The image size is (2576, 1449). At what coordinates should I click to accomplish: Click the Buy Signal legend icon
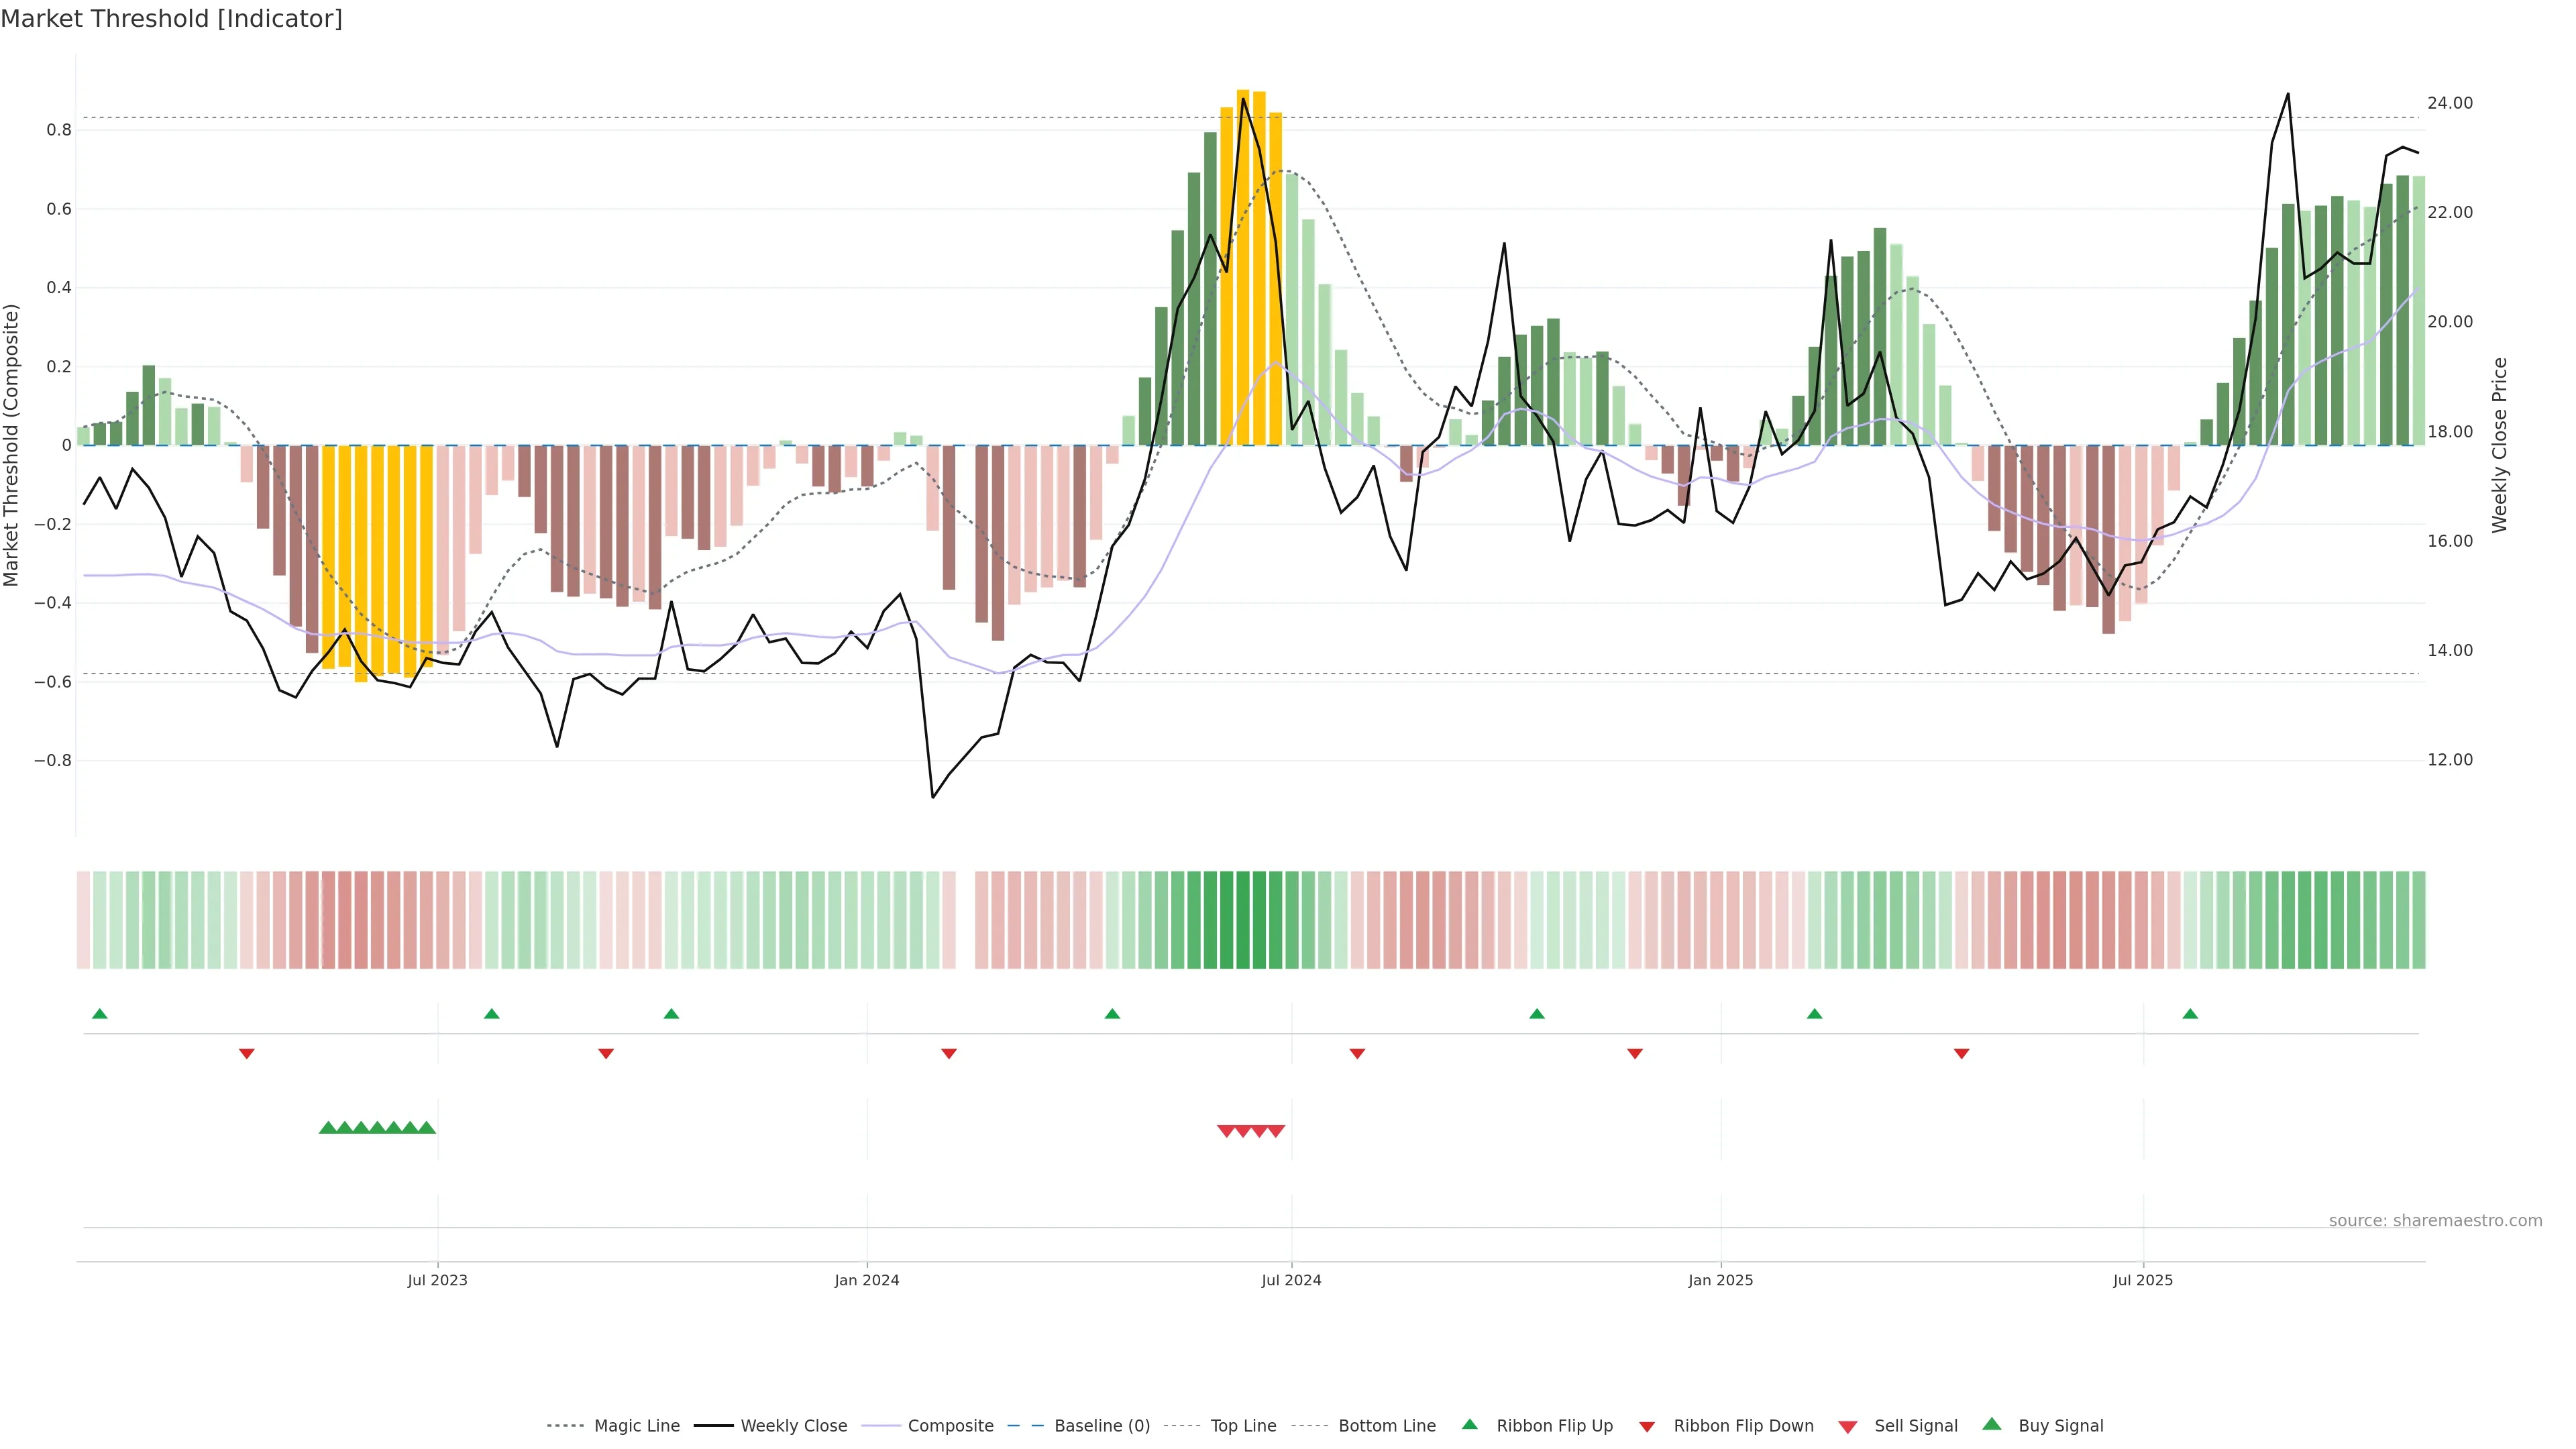[1992, 1424]
